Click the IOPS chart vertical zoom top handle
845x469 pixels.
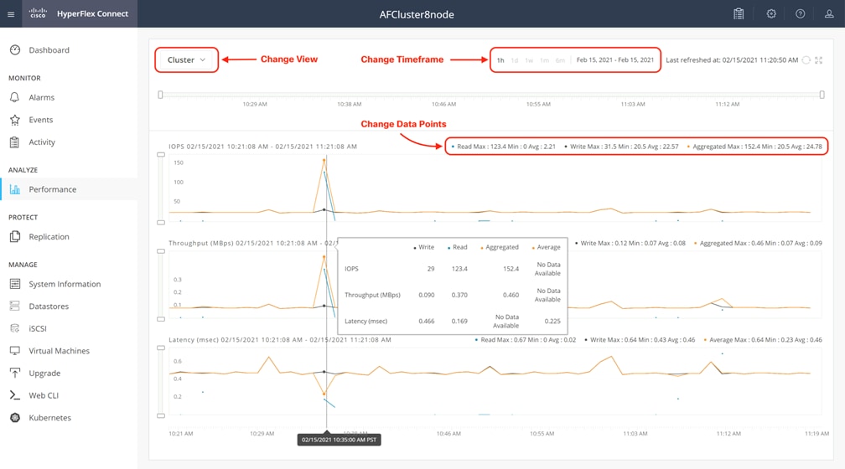161,155
